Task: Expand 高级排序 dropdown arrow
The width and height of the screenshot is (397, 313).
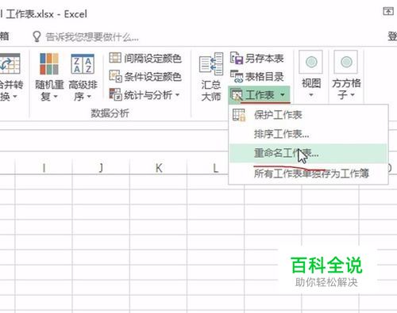Action: (89, 97)
